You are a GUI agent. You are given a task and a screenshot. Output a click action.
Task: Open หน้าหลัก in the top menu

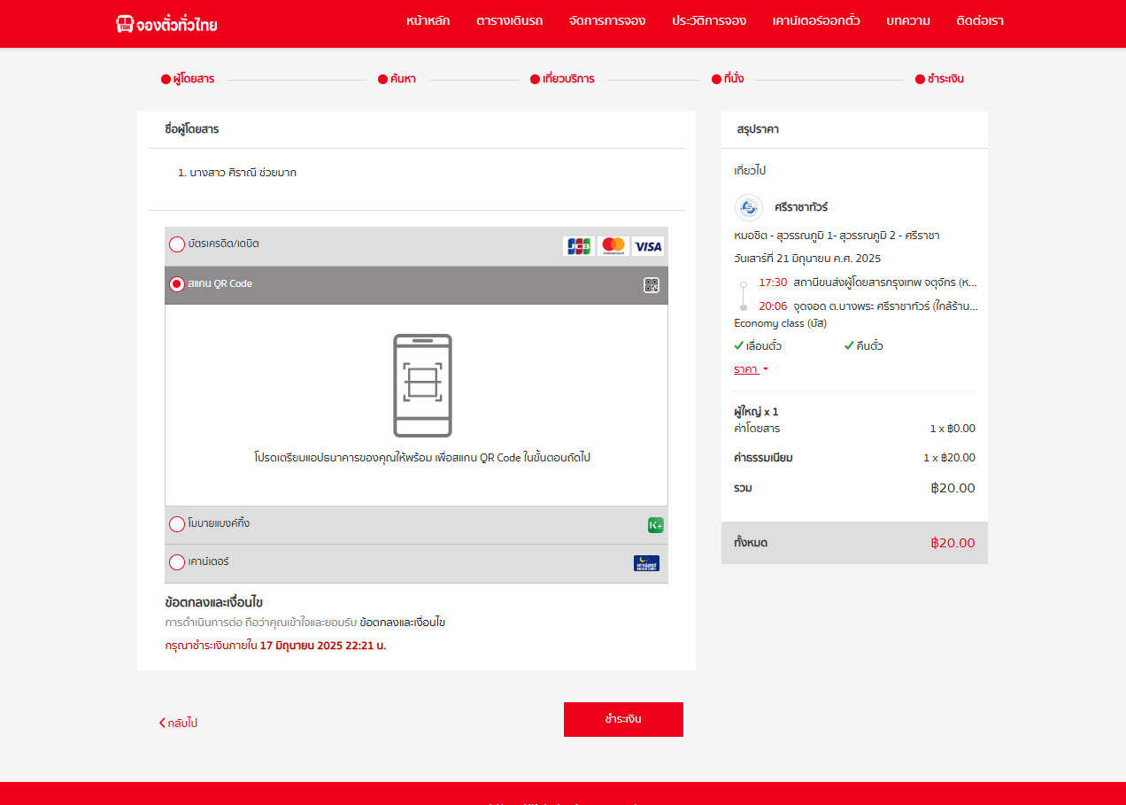428,20
